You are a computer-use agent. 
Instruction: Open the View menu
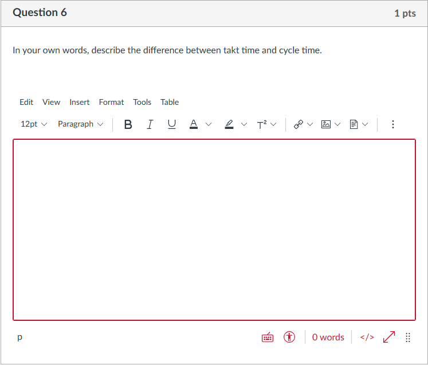52,102
